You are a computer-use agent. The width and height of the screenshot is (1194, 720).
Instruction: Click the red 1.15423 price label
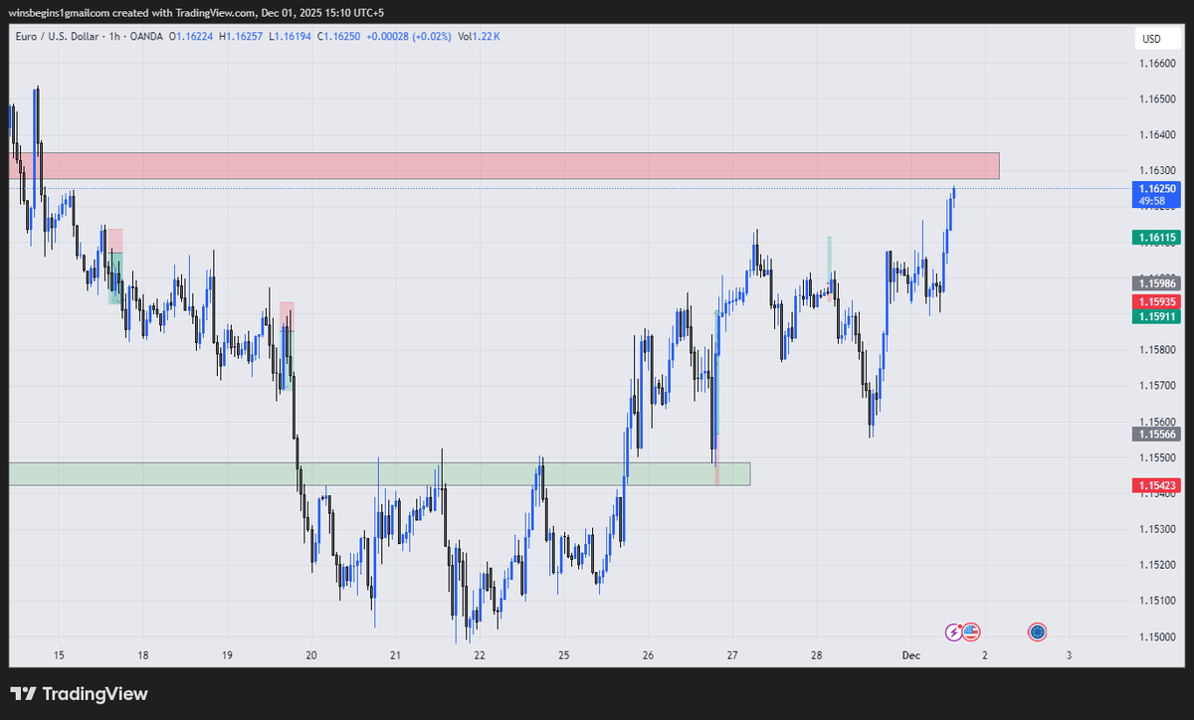pyautogui.click(x=1156, y=485)
